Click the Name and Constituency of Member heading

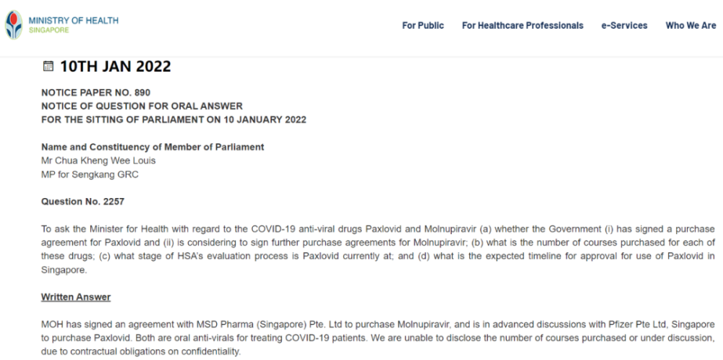click(153, 147)
